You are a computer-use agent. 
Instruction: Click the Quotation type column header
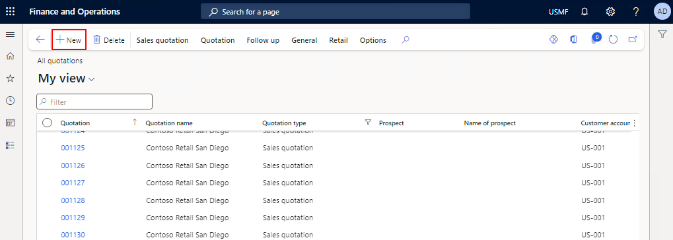coord(284,123)
